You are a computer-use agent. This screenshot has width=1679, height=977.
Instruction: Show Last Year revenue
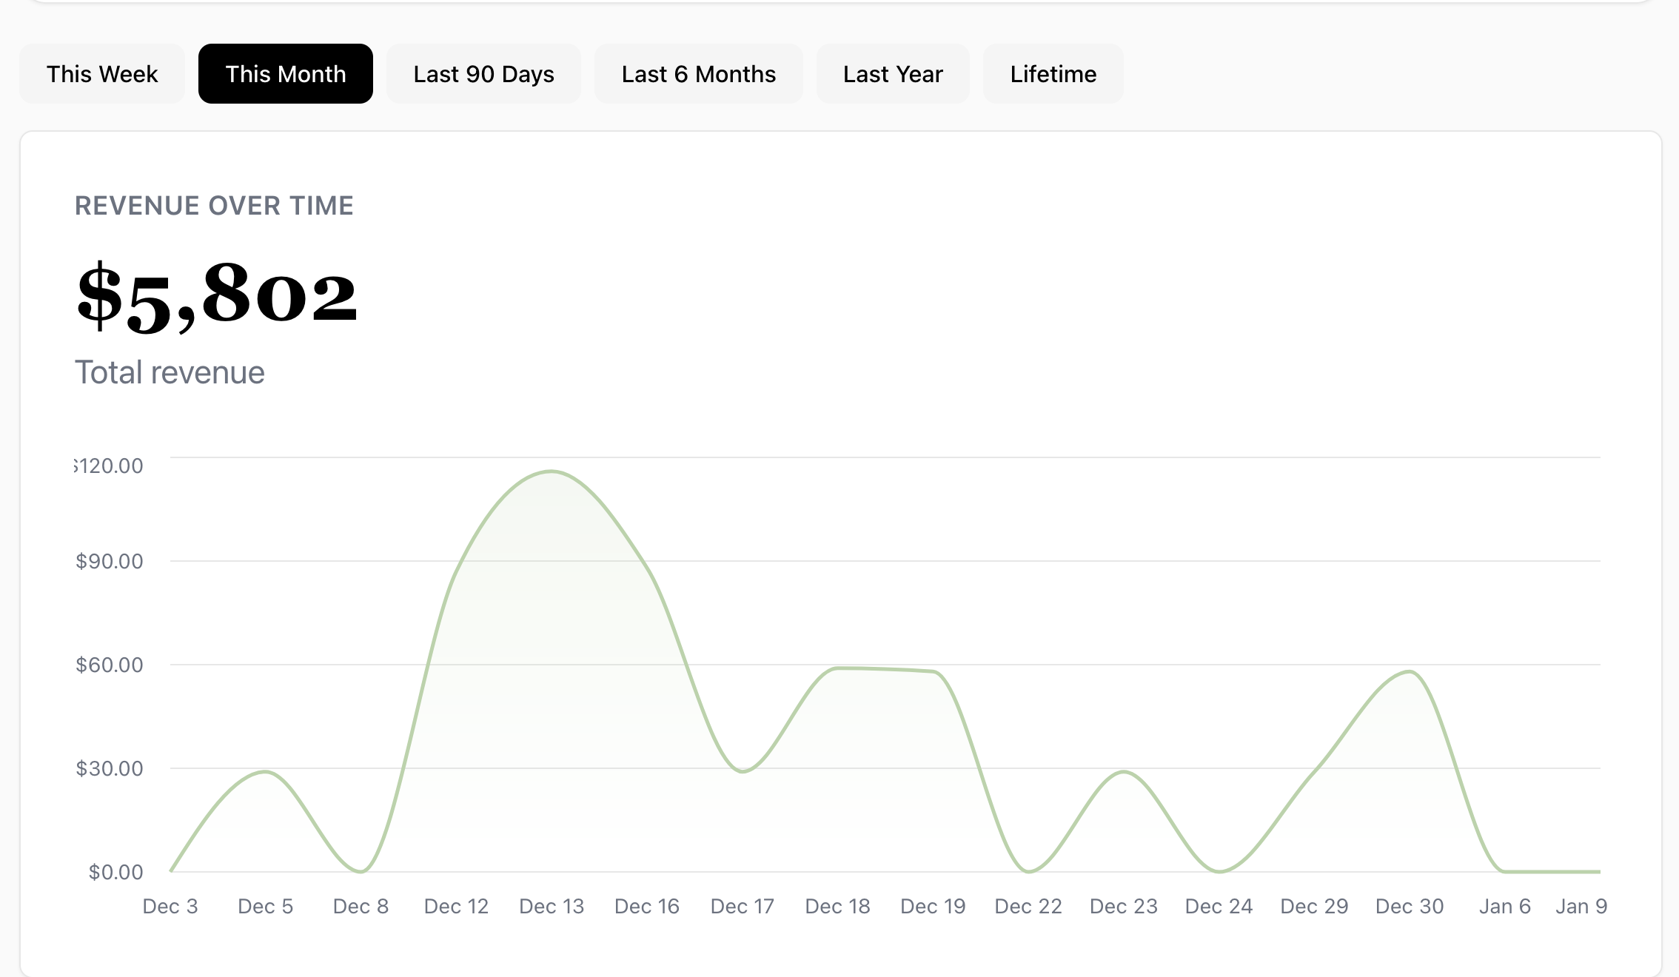pyautogui.click(x=893, y=74)
